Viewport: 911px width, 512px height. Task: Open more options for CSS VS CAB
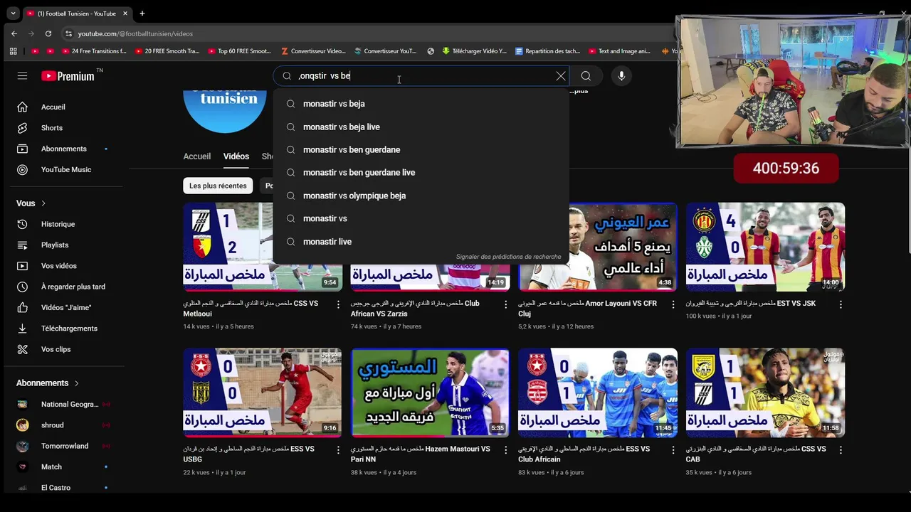tap(841, 450)
